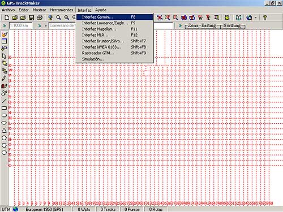Open the Ayuda menu

pos(101,10)
